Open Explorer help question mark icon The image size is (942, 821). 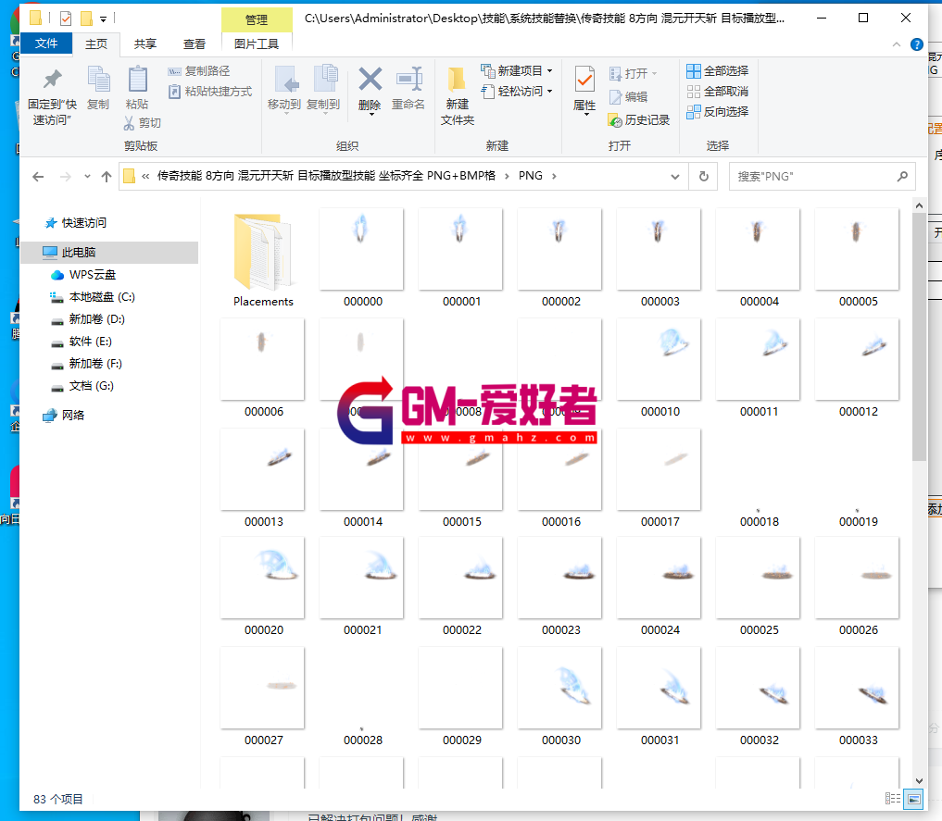pyautogui.click(x=917, y=44)
